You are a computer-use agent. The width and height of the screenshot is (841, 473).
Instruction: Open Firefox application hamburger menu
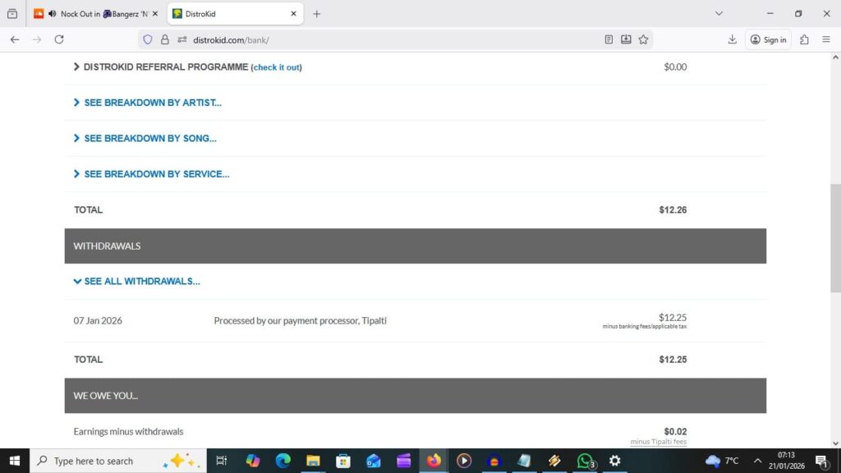pyautogui.click(x=826, y=39)
